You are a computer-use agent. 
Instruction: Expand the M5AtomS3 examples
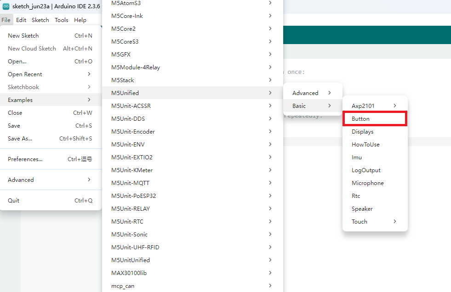pos(193,3)
